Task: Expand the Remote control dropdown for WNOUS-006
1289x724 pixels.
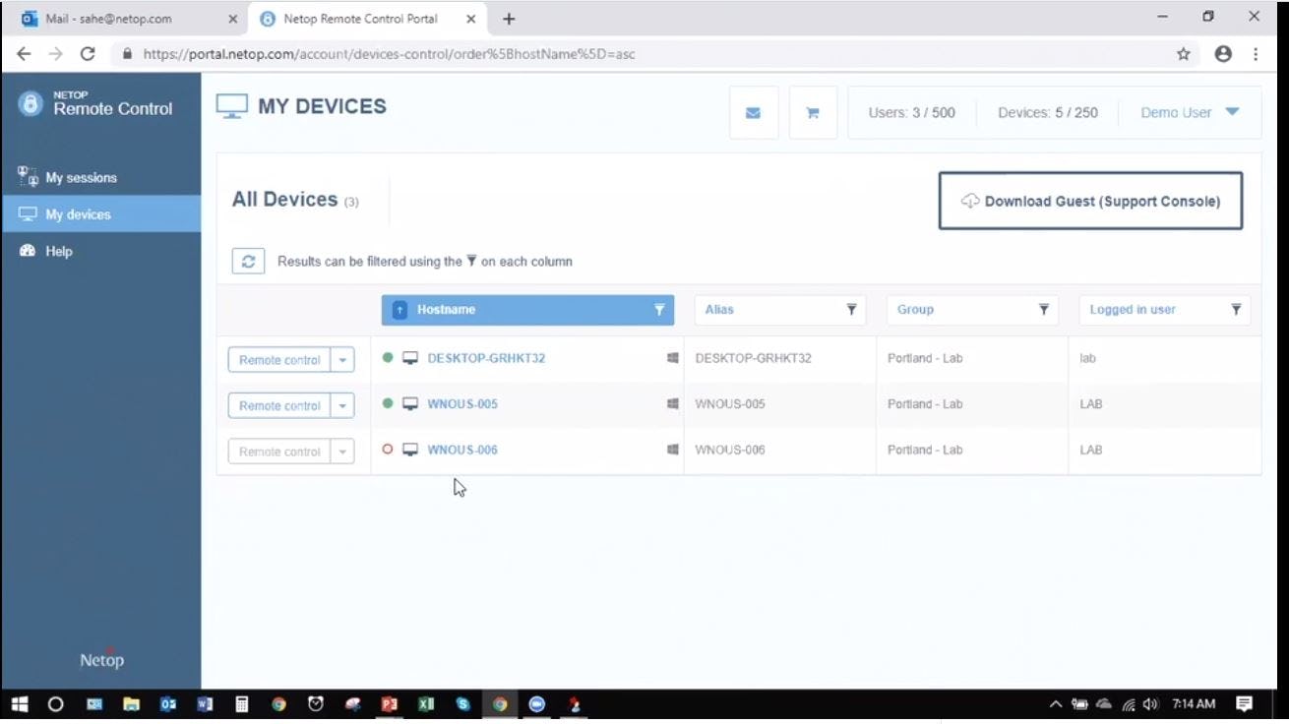Action: 342,452
